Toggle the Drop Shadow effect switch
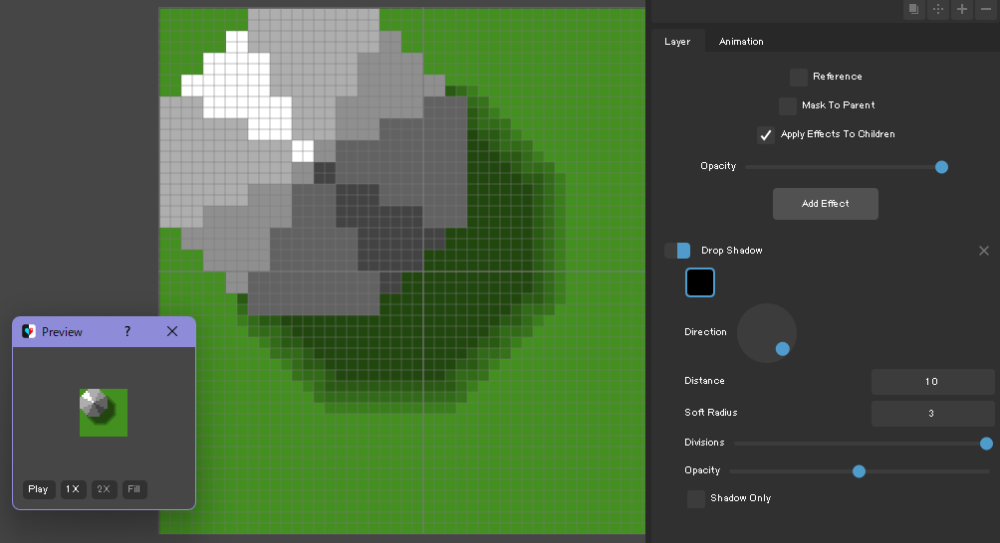This screenshot has height=543, width=1000. click(x=677, y=251)
